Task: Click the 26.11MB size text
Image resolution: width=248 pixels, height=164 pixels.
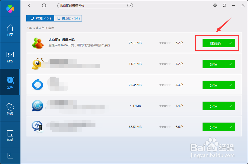Action: click(x=135, y=43)
